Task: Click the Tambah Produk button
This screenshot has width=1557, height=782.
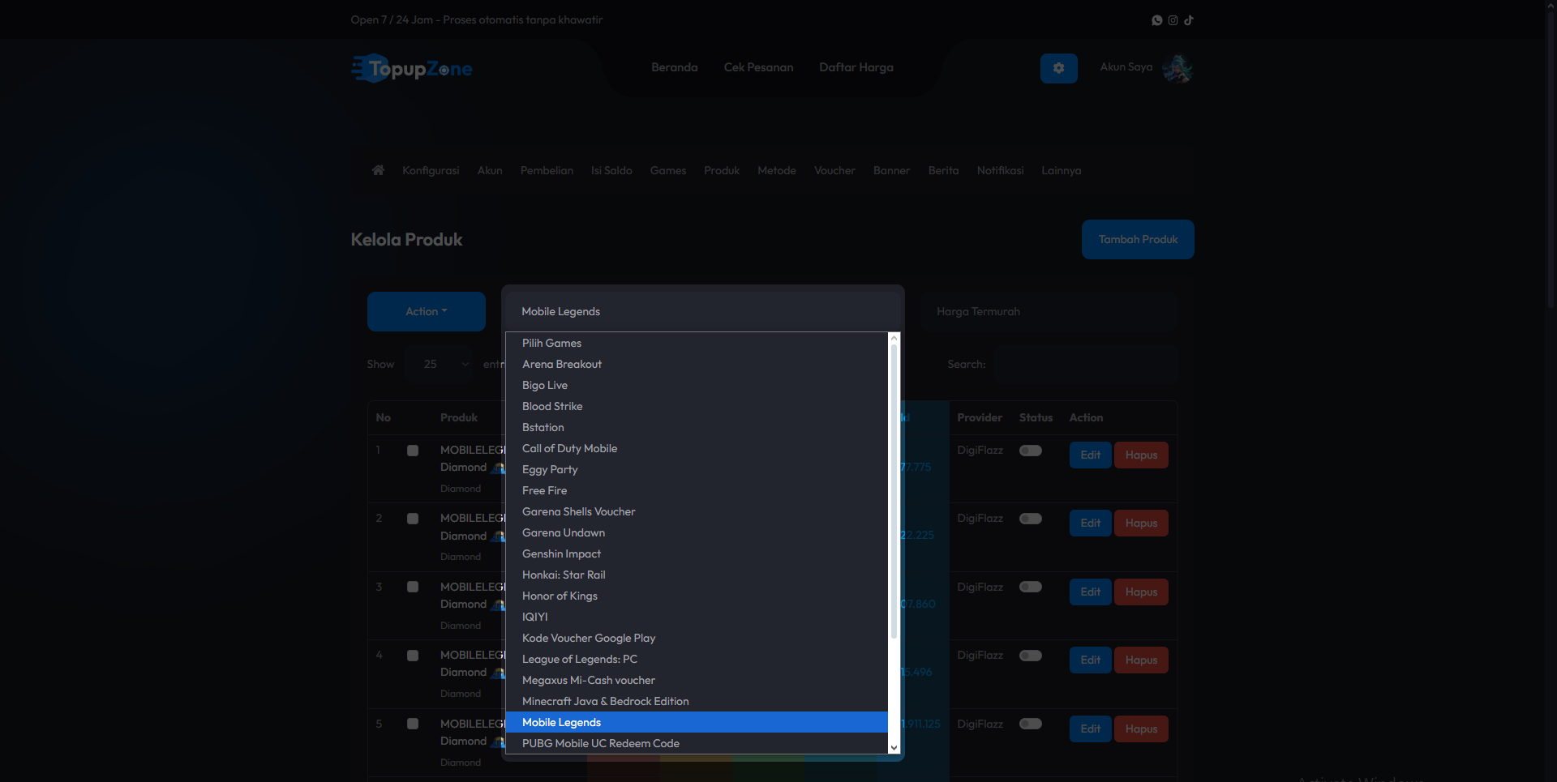Action: pos(1138,239)
